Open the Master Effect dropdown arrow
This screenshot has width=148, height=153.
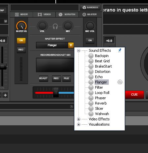click(71, 45)
